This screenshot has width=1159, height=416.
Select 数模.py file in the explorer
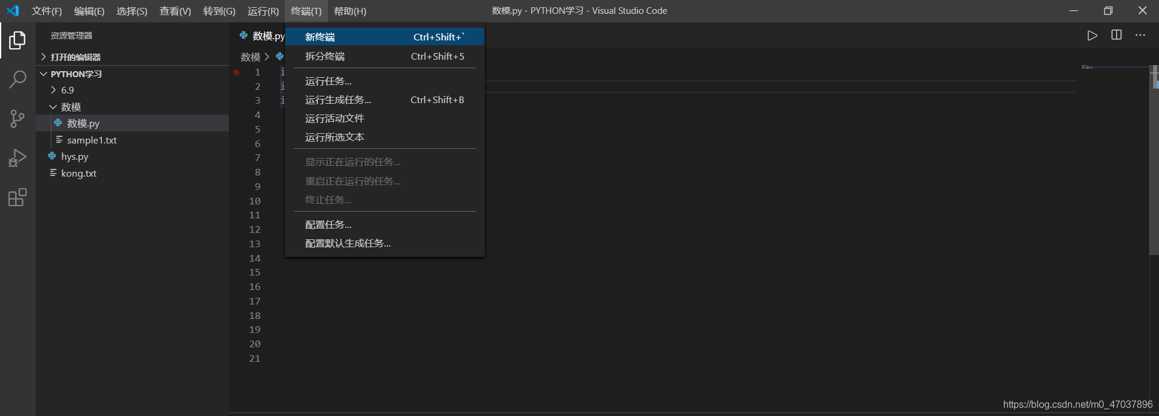pyautogui.click(x=132, y=123)
